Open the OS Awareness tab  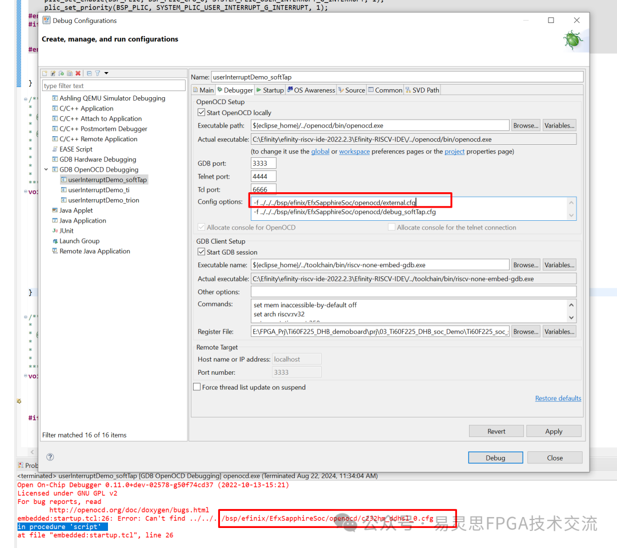pos(311,90)
